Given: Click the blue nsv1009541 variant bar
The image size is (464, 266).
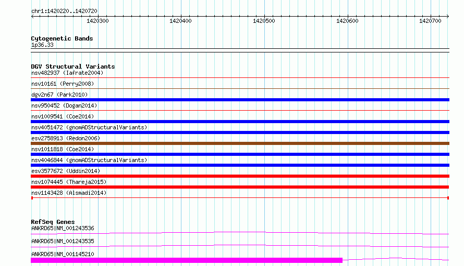Looking at the screenshot, I should click(240, 122).
